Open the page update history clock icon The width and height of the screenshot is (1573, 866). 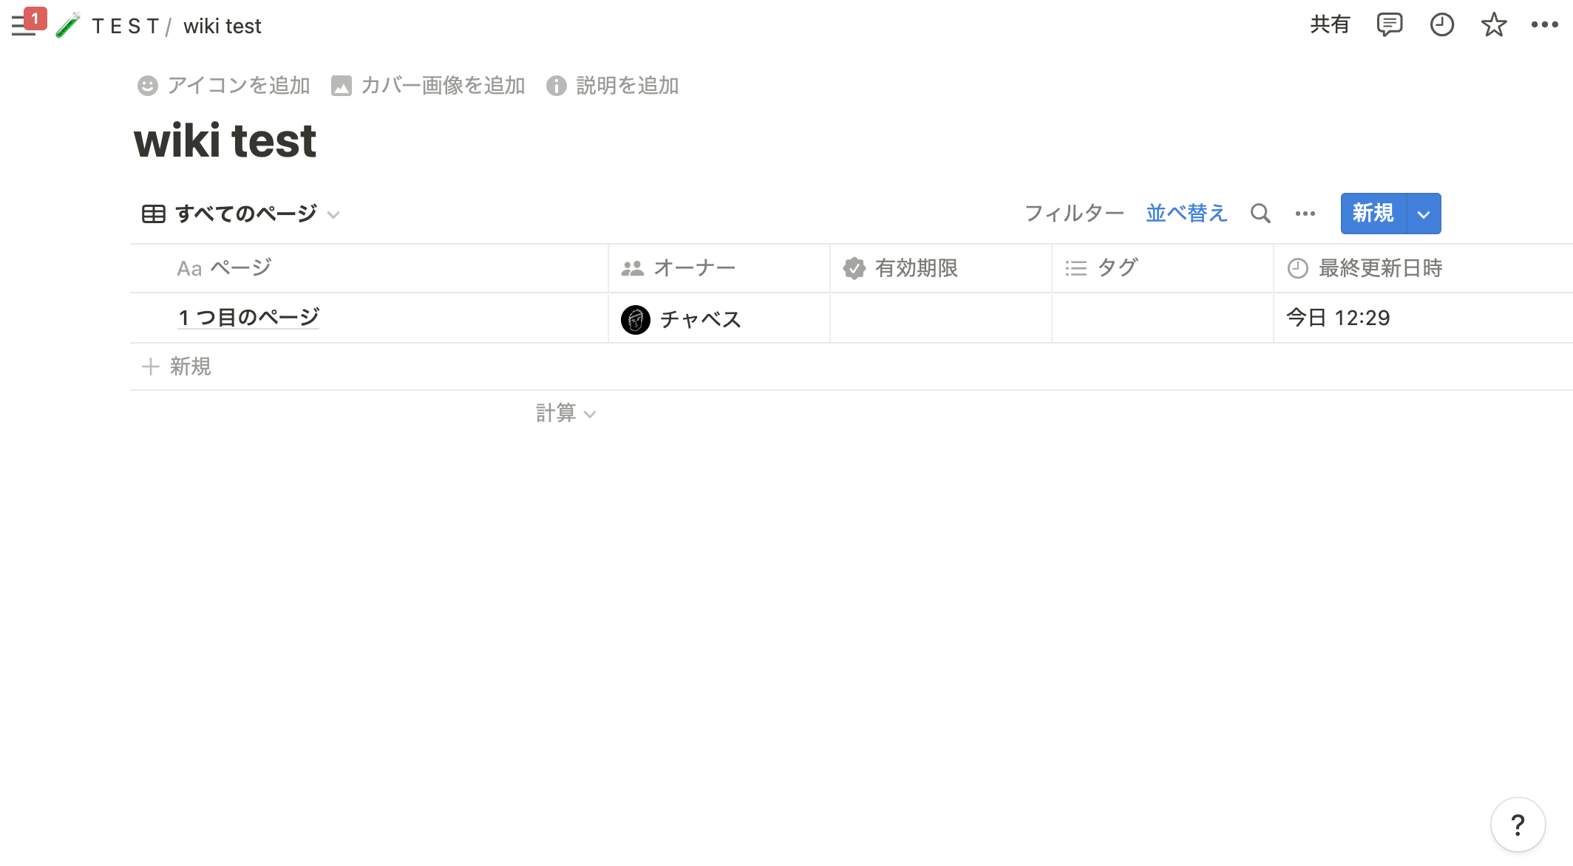coord(1441,25)
